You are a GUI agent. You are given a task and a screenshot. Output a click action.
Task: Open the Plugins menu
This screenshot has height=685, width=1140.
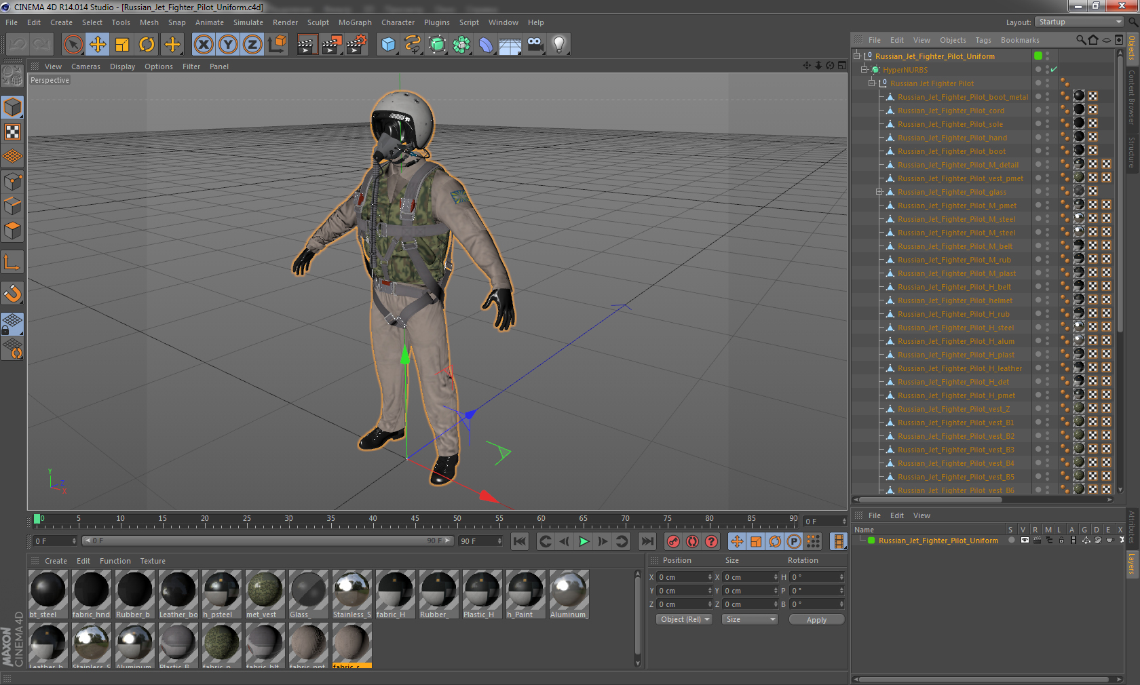tap(437, 22)
